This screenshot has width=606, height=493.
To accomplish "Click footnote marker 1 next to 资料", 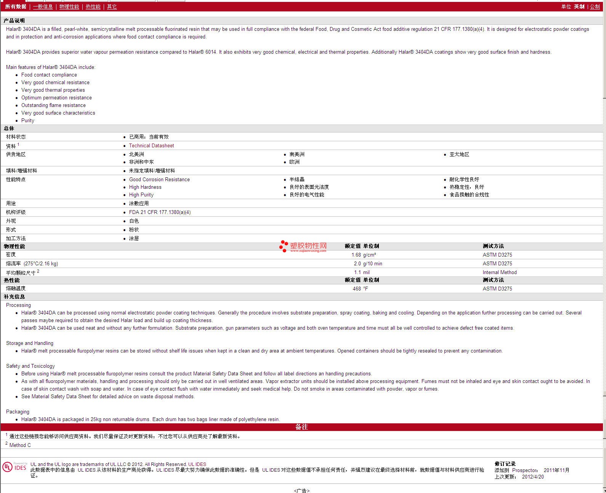I will [x=18, y=144].
